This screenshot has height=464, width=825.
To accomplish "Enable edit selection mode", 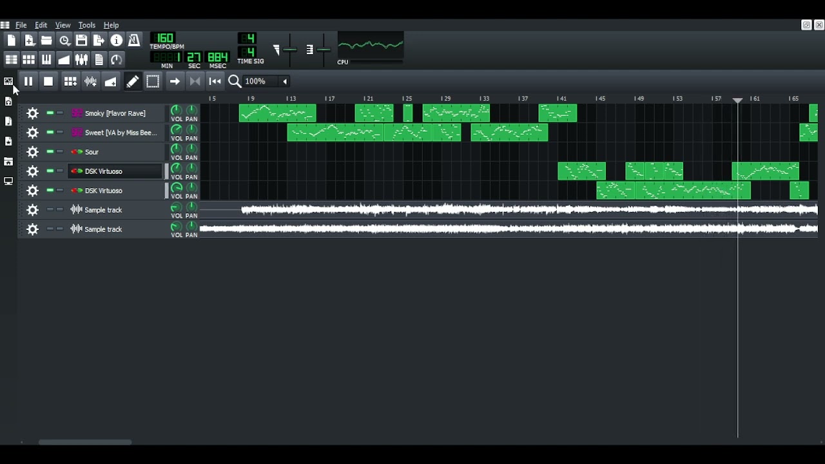I will point(153,81).
